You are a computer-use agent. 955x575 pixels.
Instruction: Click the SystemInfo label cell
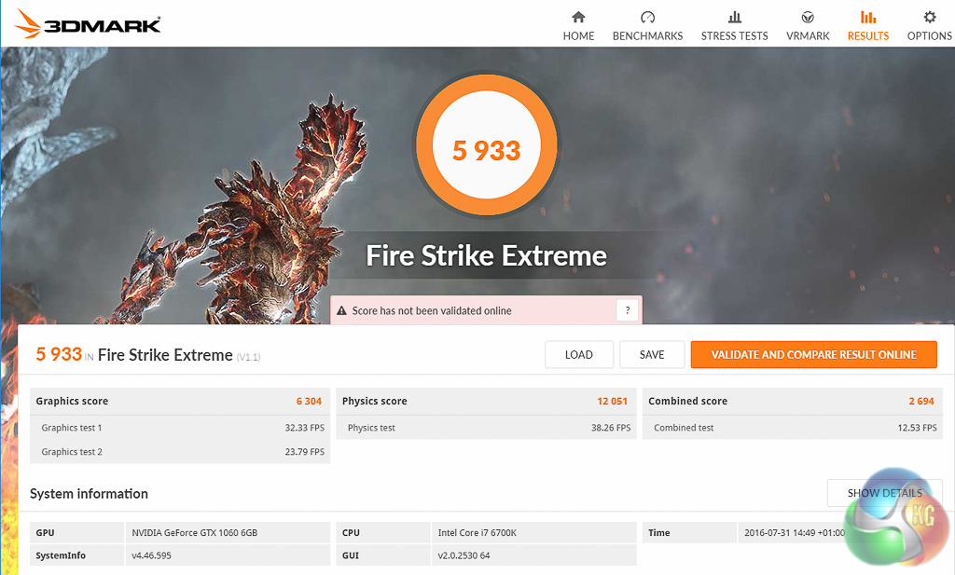coord(76,555)
